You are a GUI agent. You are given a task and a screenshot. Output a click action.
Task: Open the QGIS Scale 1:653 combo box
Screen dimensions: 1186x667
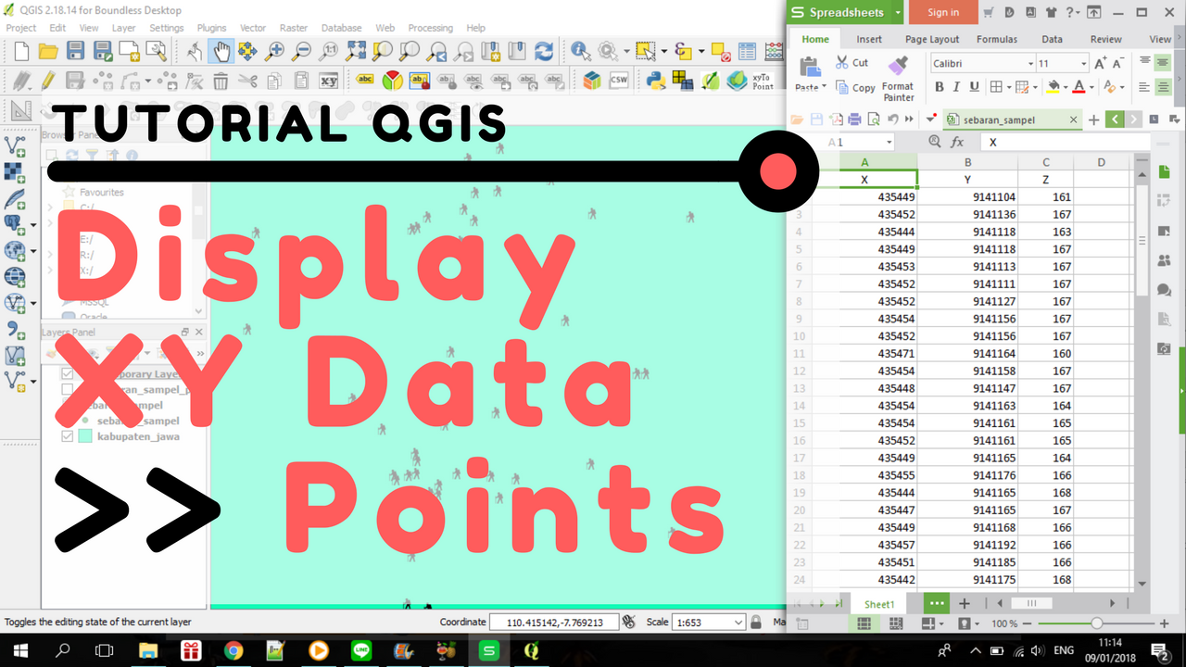pos(708,623)
